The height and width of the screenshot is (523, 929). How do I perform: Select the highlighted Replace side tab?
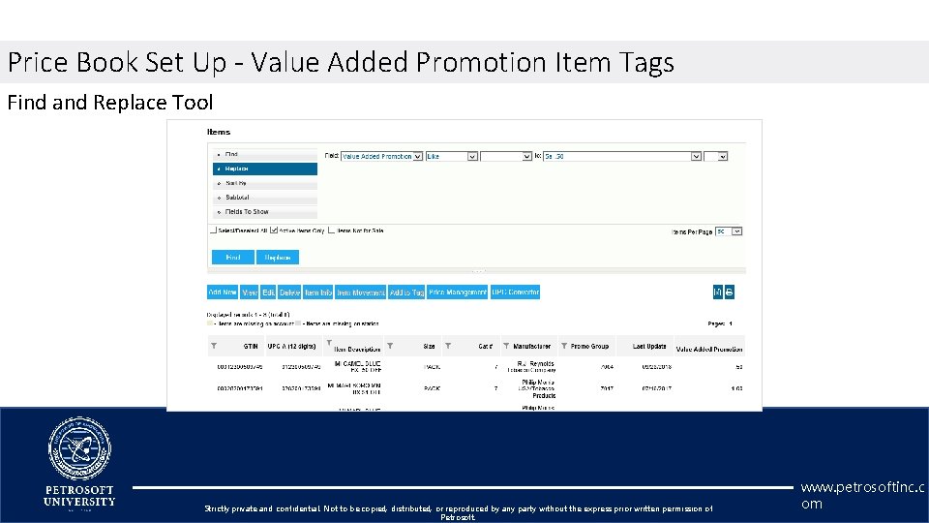click(265, 169)
